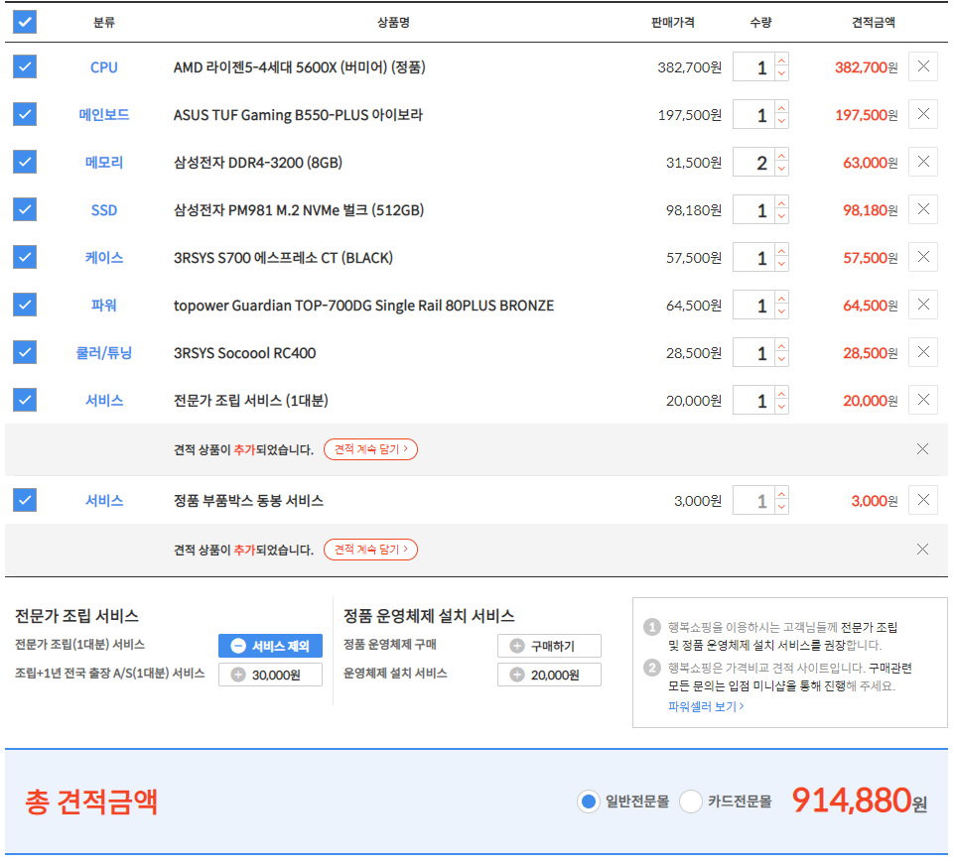Click the first 견적 계속 담기 button
Screen dimensions: 955x863
370,449
